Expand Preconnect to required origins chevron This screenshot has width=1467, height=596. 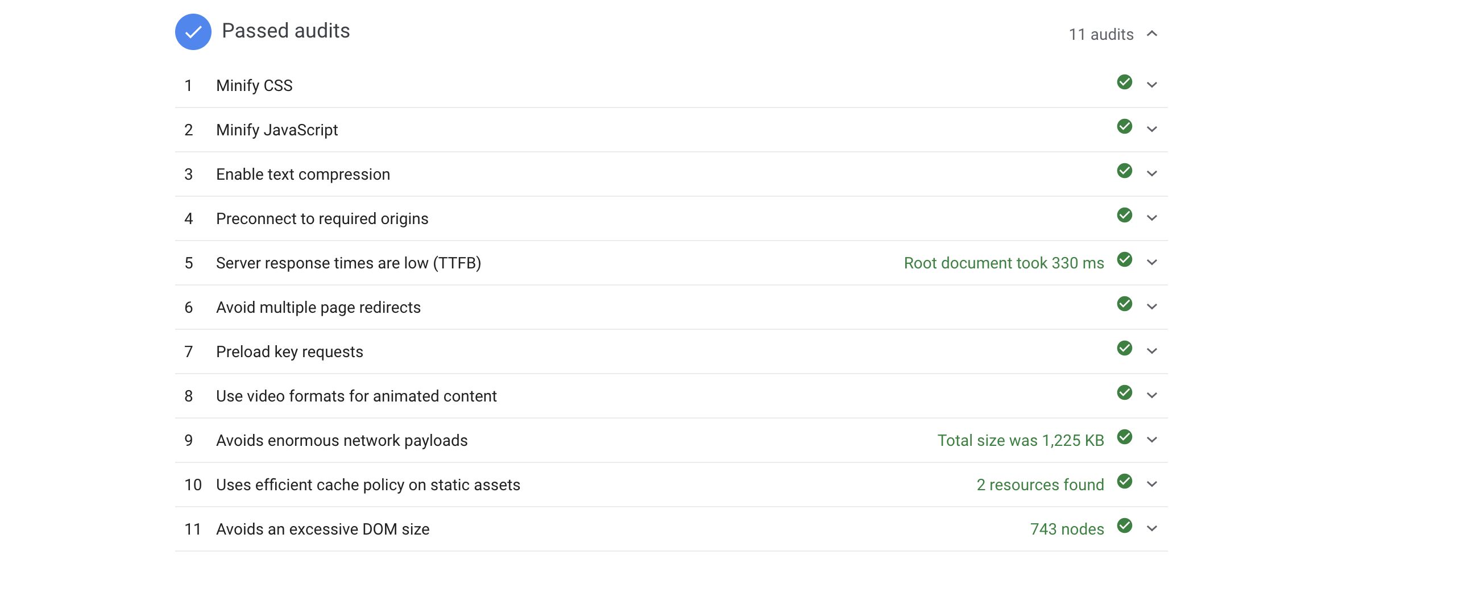click(x=1151, y=218)
